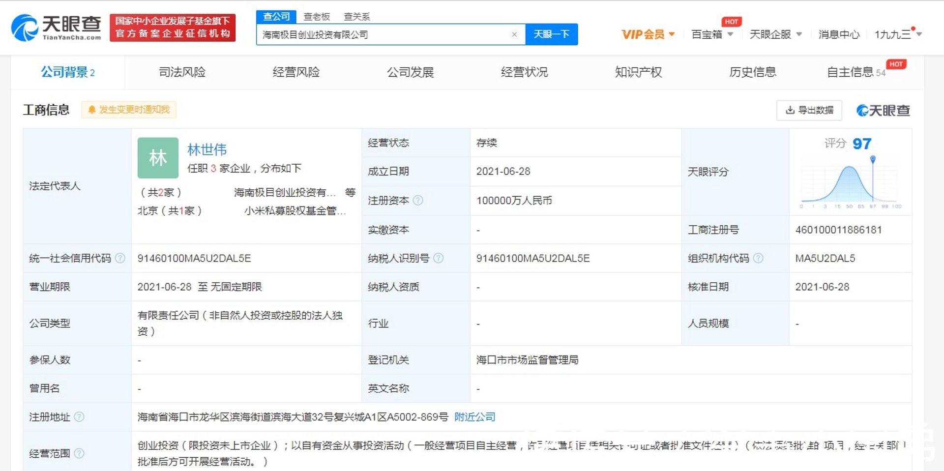Click the 天眼评分 score chart

click(851, 183)
